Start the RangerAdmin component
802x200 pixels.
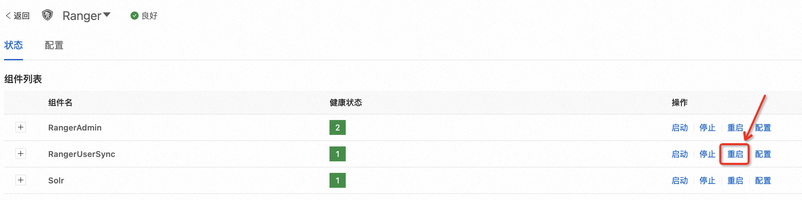(x=680, y=128)
